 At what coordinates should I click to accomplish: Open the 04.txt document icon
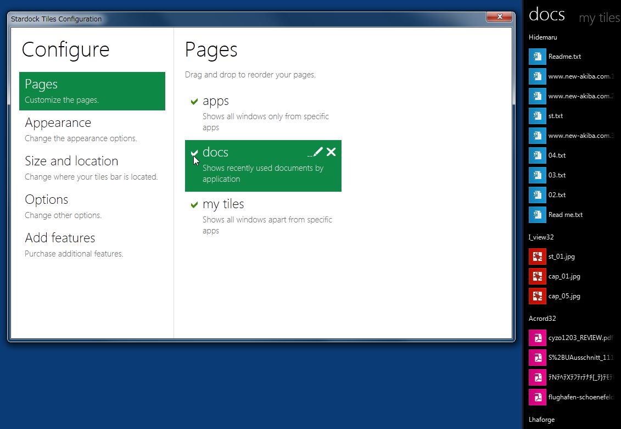[537, 155]
